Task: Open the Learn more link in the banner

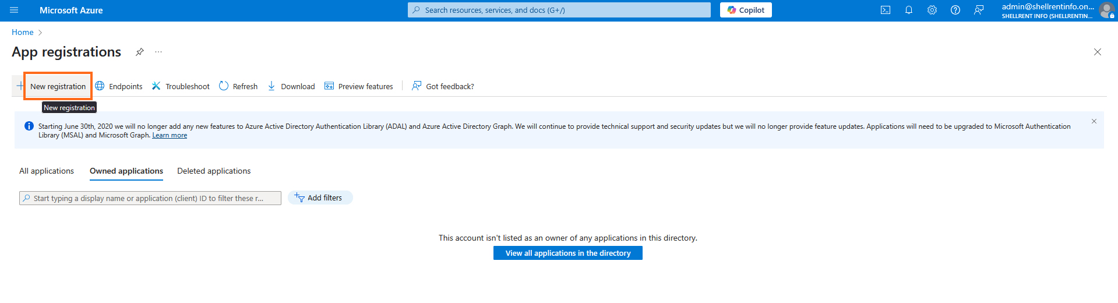Action: (x=170, y=135)
